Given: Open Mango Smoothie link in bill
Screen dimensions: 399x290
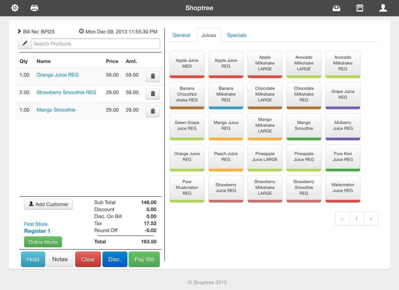Looking at the screenshot, I should pyautogui.click(x=56, y=110).
